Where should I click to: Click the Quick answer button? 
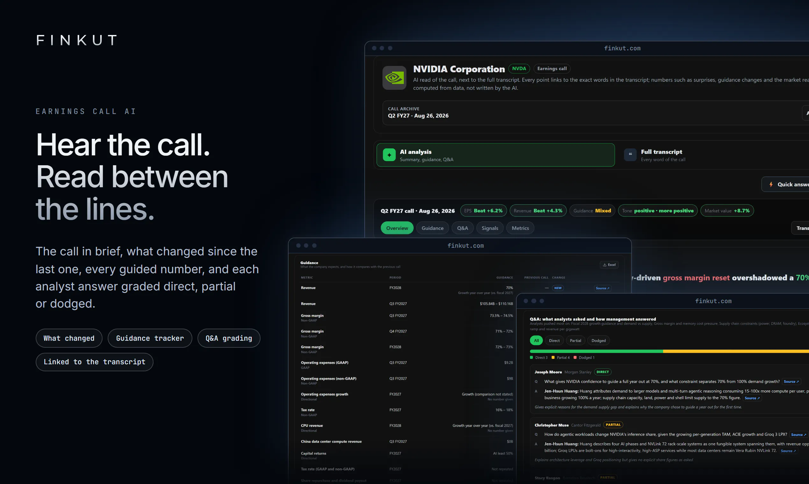pyautogui.click(x=785, y=184)
